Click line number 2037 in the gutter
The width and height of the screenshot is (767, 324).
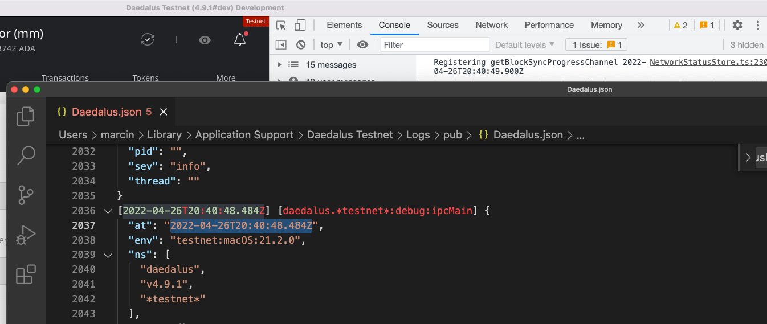84,225
